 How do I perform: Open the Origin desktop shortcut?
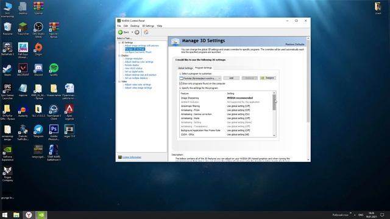coord(38,49)
